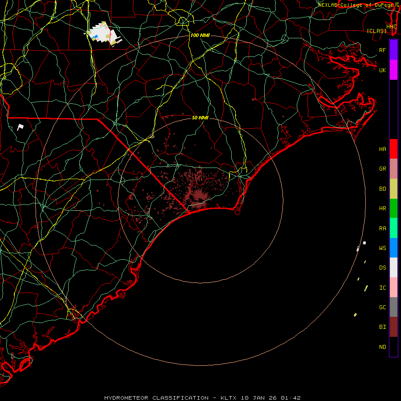Click the white DS legend color swatch
401x401 pixels.
393,267
